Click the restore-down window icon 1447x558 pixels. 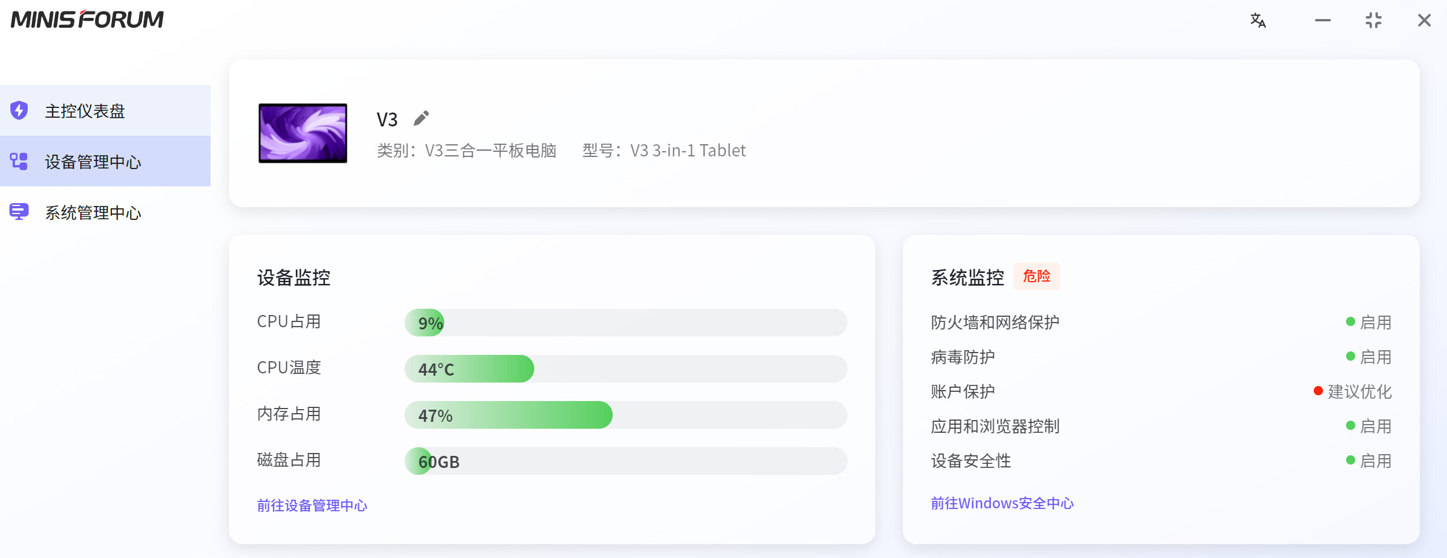(x=1374, y=21)
